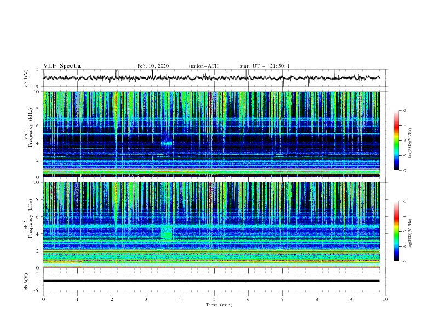Click the "-7" label on ch.1 color bar
The width and height of the screenshot is (434, 336).
404,171
